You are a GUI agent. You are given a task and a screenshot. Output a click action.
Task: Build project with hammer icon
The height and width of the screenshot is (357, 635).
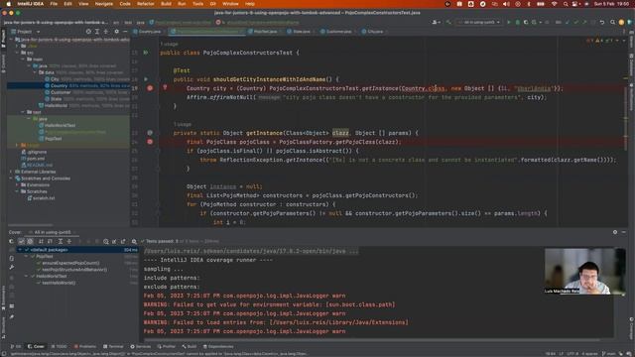(x=448, y=22)
